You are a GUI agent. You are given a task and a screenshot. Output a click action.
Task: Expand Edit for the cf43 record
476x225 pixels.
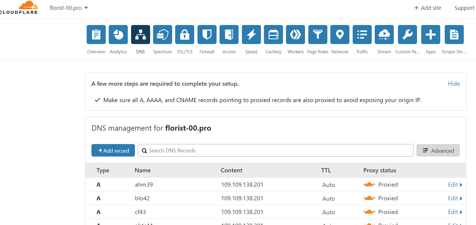pyautogui.click(x=455, y=212)
